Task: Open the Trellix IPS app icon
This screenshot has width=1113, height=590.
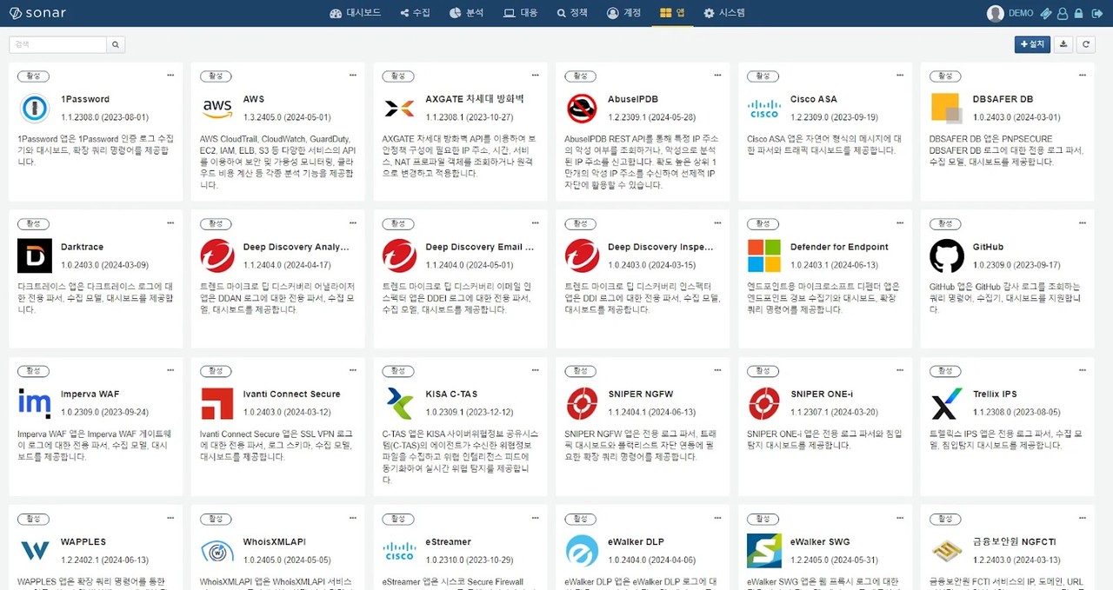Action: tap(945, 403)
